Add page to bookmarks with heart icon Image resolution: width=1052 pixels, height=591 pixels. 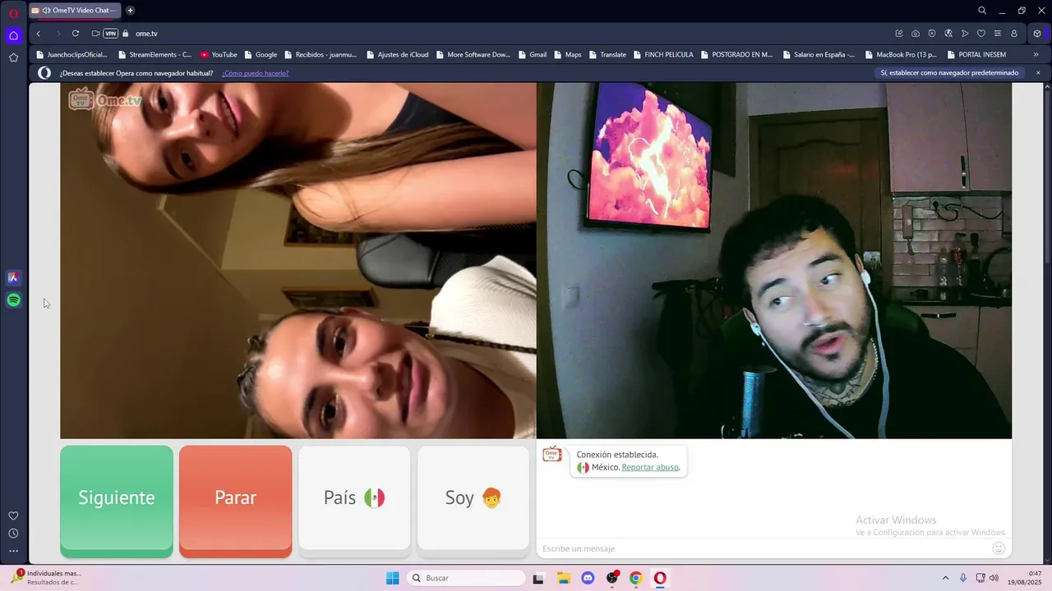tap(980, 34)
